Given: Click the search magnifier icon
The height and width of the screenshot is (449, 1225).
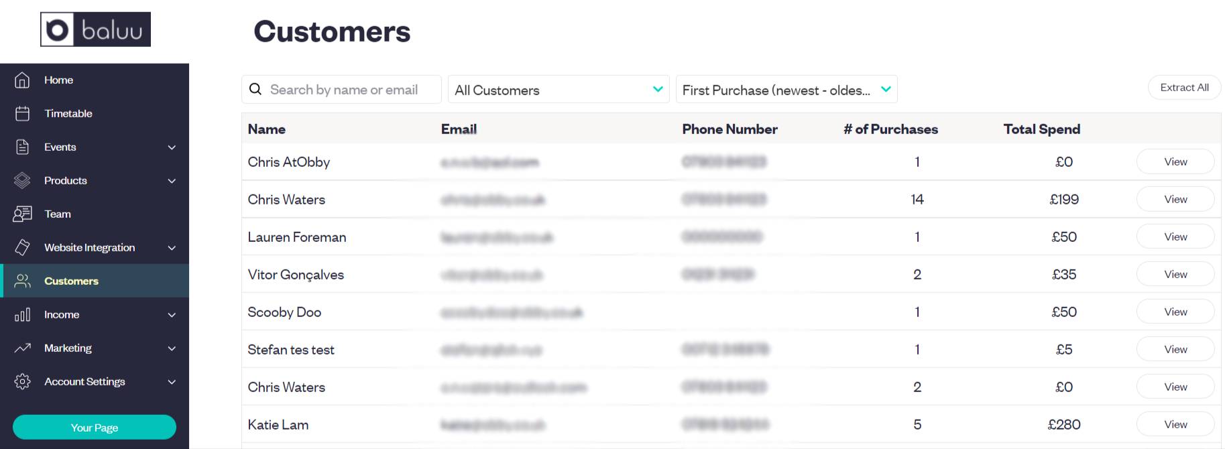Looking at the screenshot, I should [255, 88].
